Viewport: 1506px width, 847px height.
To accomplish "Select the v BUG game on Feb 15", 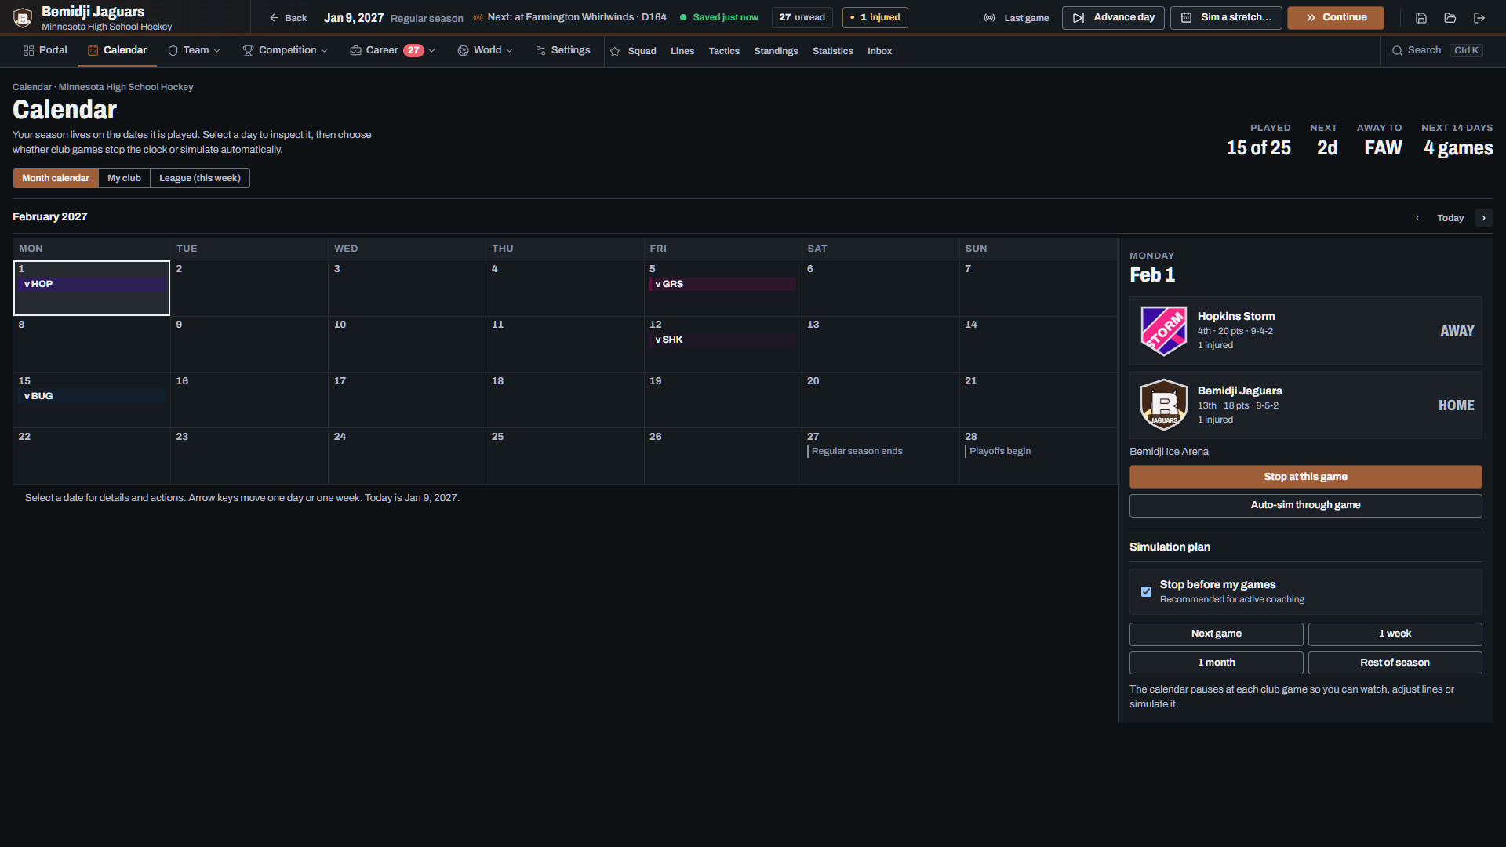I will tap(91, 396).
